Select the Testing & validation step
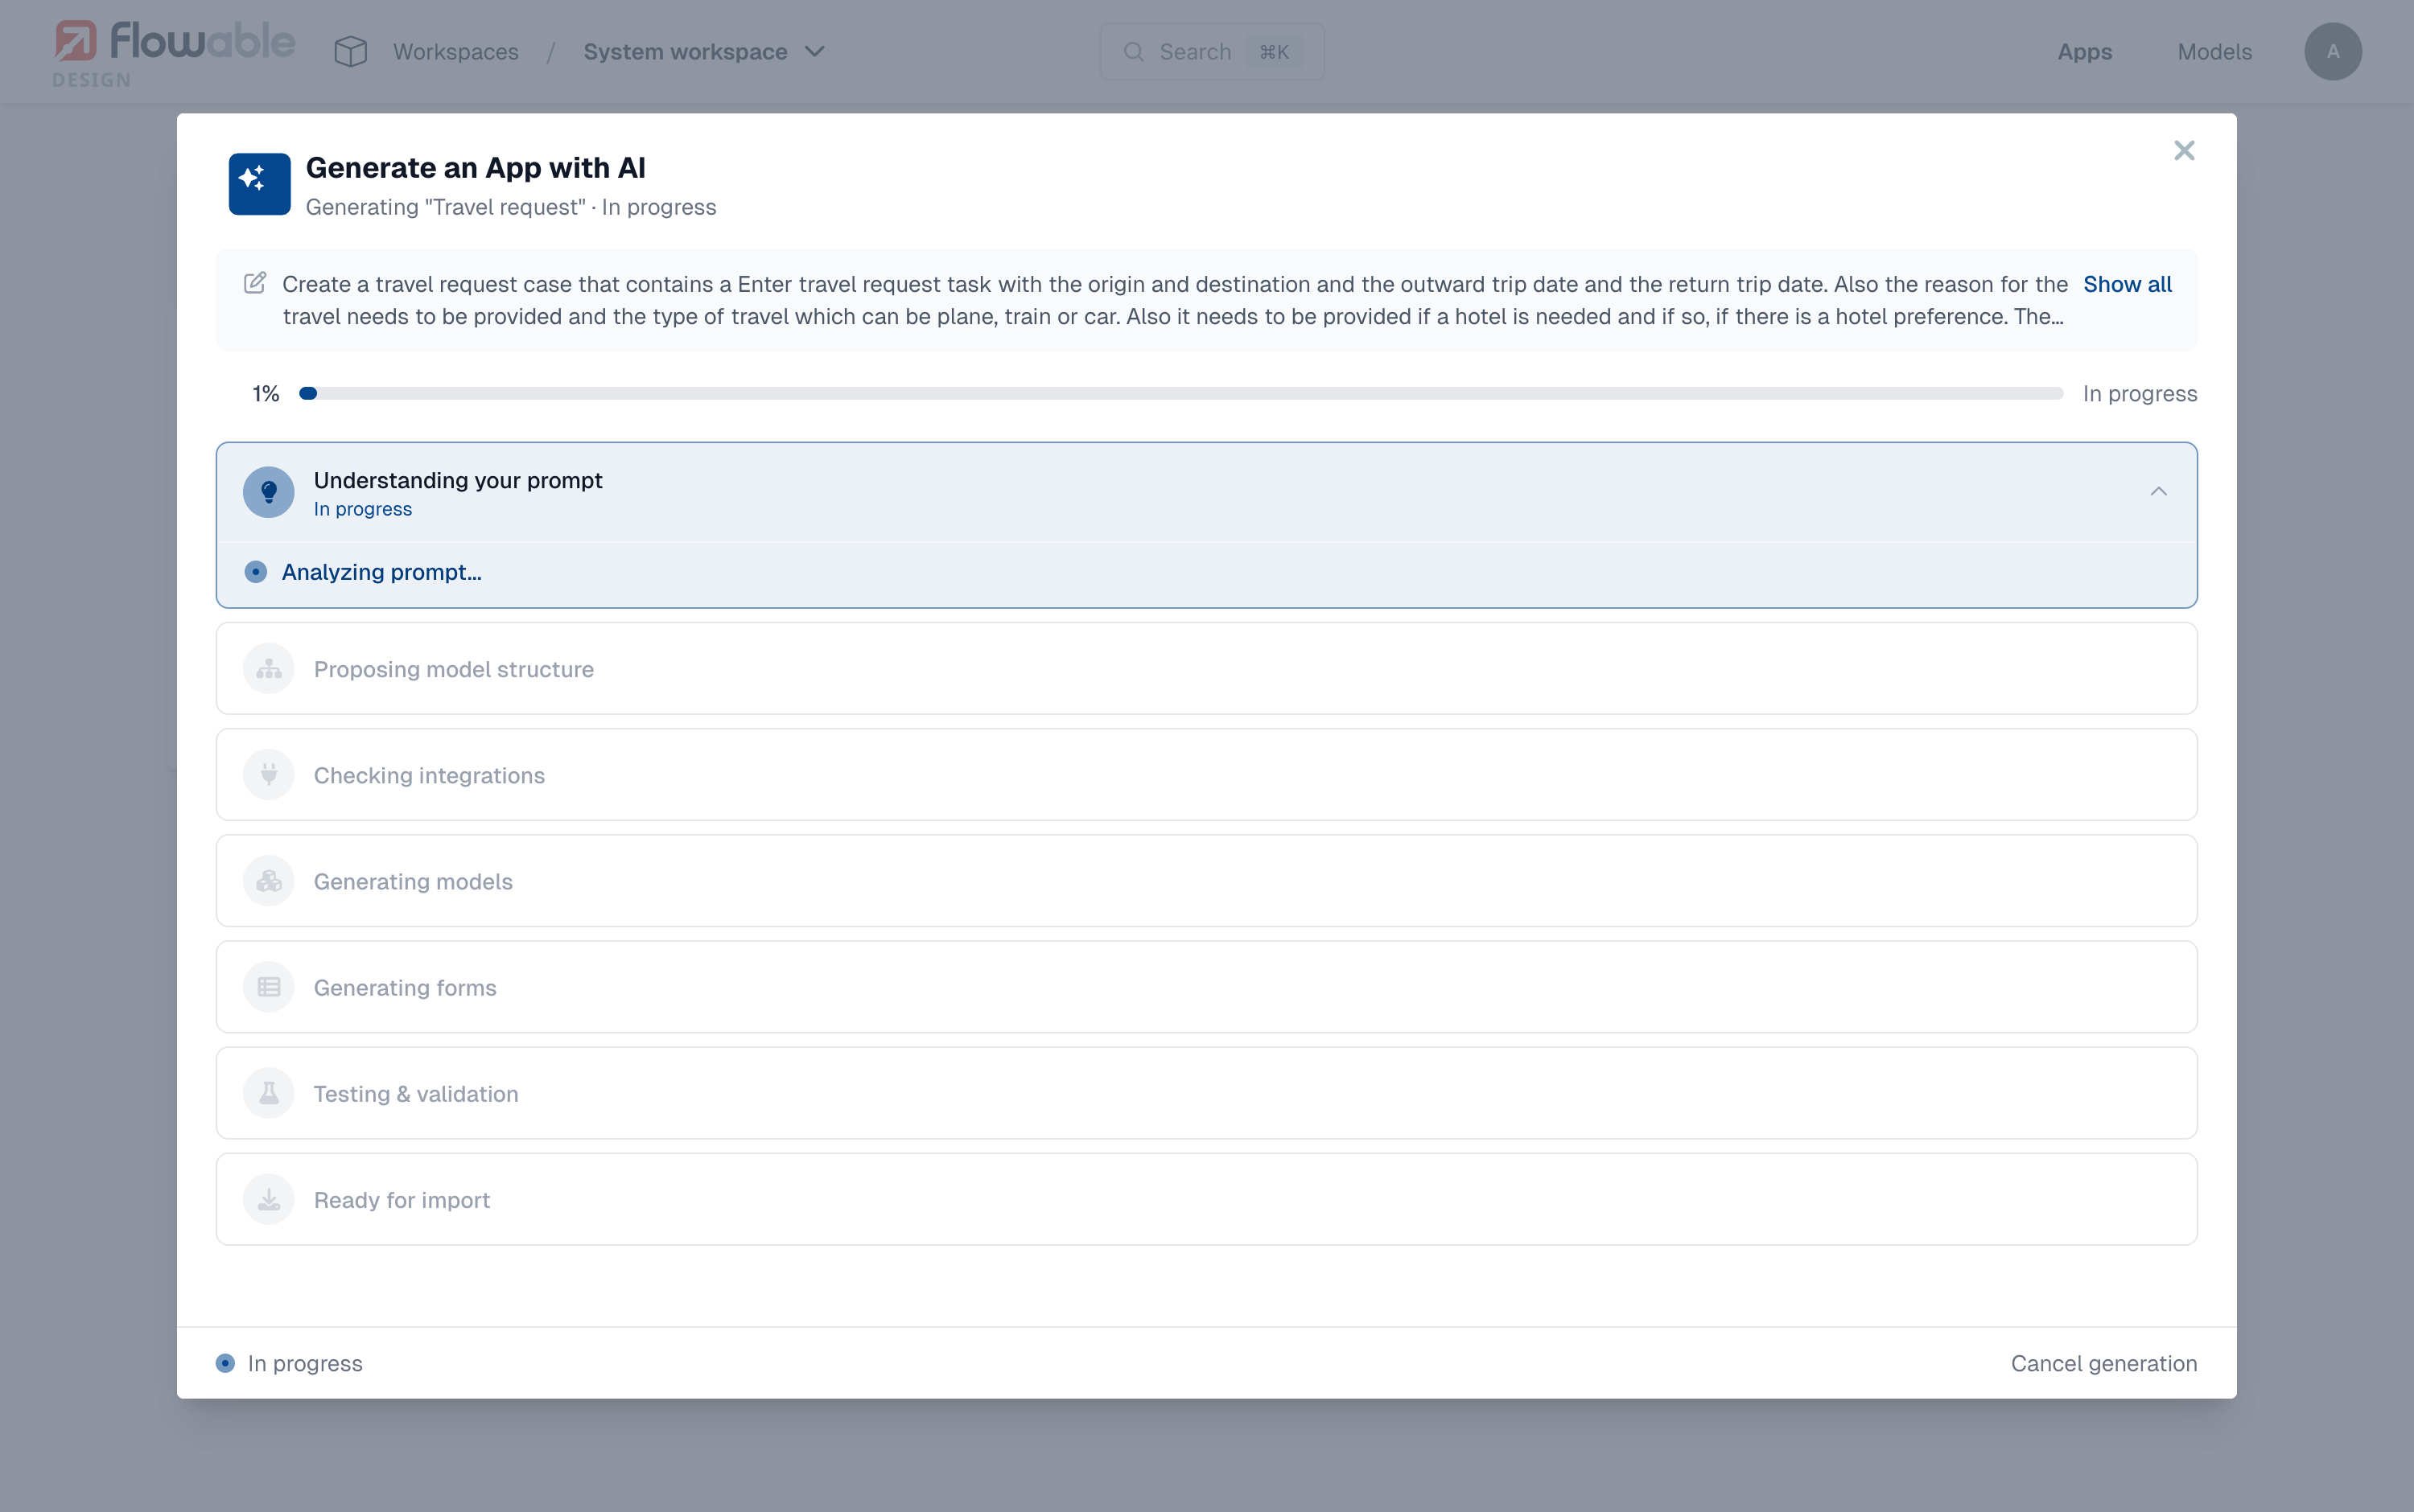The image size is (2414, 1512). [x=1206, y=1093]
